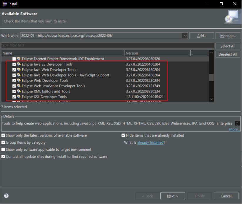
Task: Click the Manage... button
Action: coord(228,36)
